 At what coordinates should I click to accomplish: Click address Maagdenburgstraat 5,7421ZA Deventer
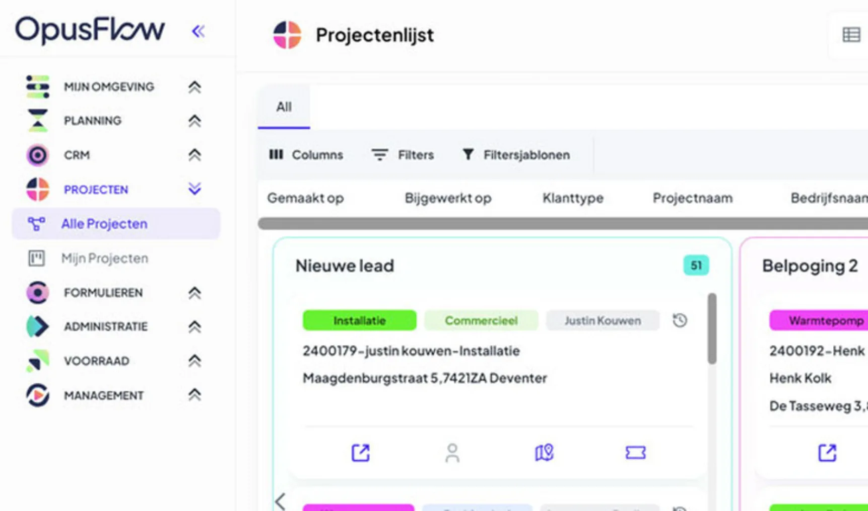click(x=425, y=378)
